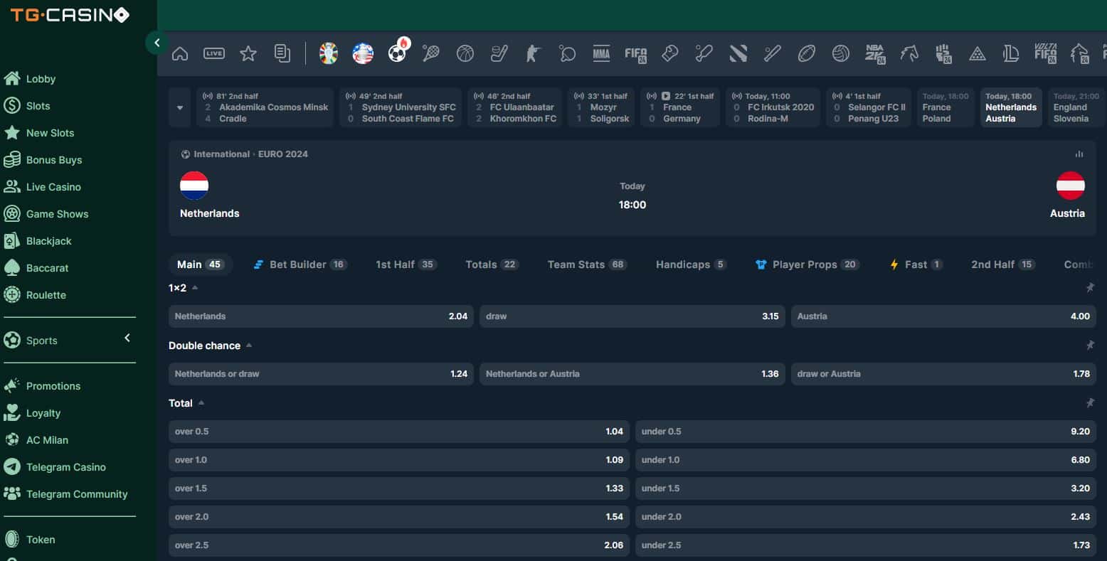
Task: Open the Totals tab
Action: (492, 265)
